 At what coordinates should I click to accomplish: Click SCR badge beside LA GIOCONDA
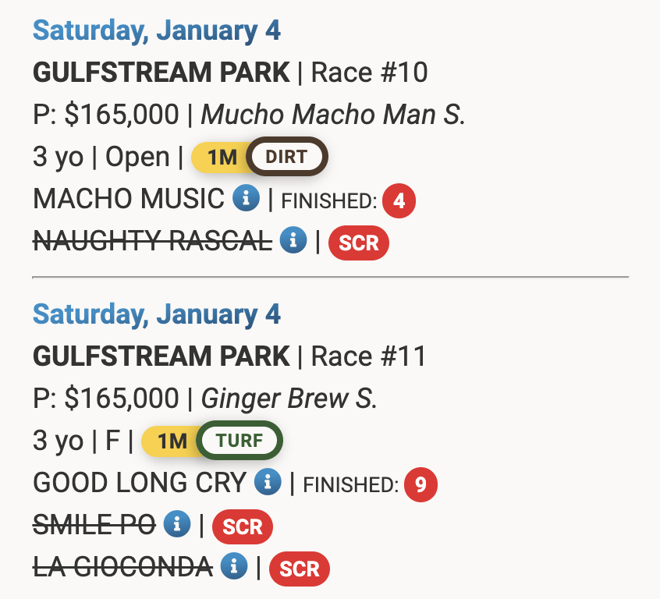point(300,569)
